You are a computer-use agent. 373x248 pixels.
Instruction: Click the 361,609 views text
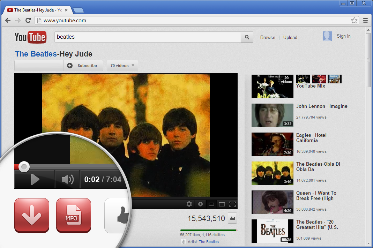(308, 238)
